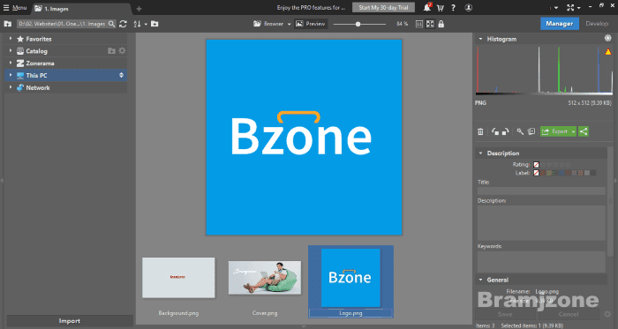618x329 pixels.
Task: Create a new folder icon
Action: coord(154,24)
